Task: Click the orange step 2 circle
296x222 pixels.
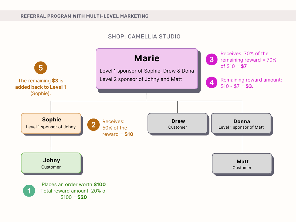Action: [93, 125]
